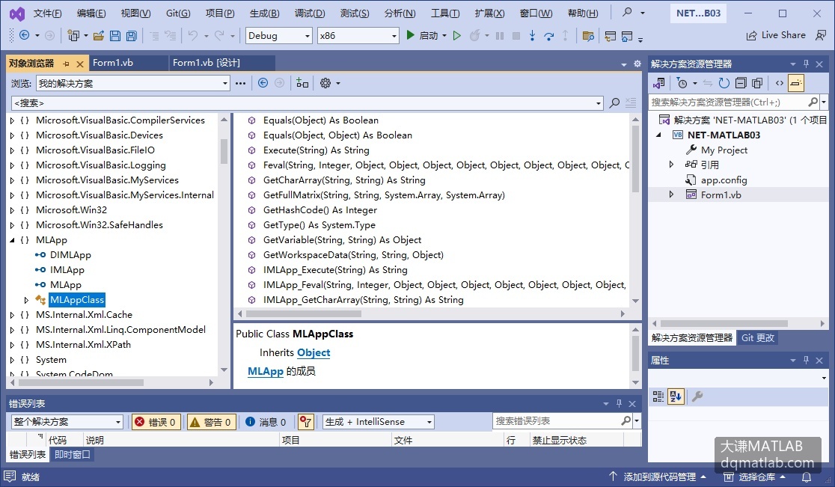
Task: Toggle alphabetical sort in Properties panel
Action: [x=676, y=396]
